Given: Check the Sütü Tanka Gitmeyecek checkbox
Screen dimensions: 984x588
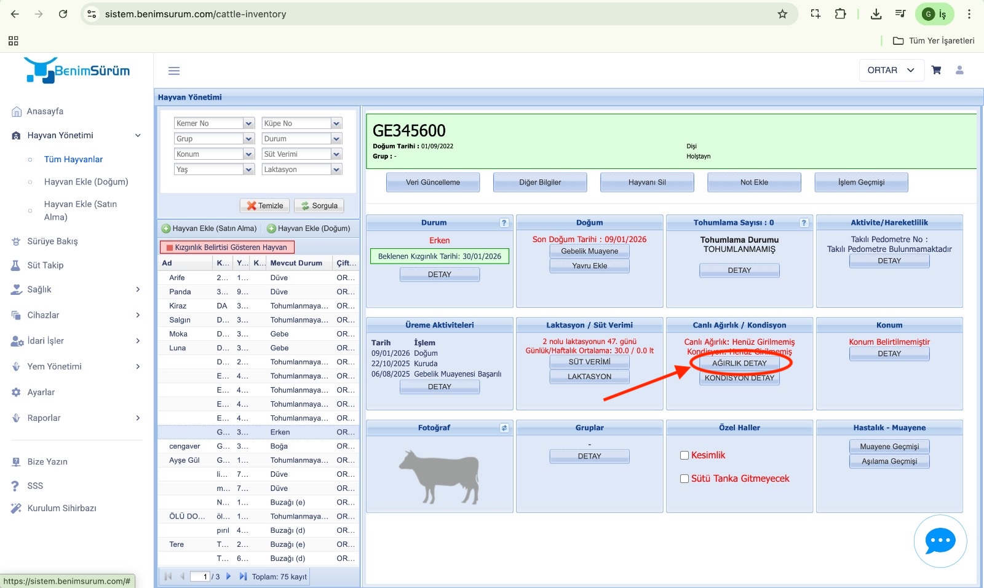Looking at the screenshot, I should pyautogui.click(x=684, y=479).
